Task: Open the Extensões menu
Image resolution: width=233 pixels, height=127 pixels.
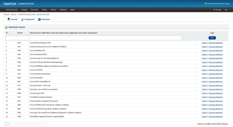Action: [34, 10]
